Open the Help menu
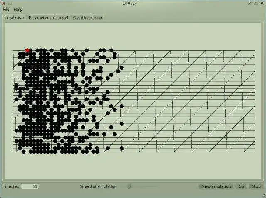Screen dimensions: 266x198 coord(18,9)
